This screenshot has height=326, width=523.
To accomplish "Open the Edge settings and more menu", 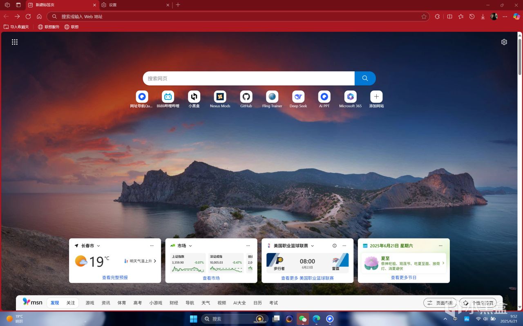I will coord(505,17).
